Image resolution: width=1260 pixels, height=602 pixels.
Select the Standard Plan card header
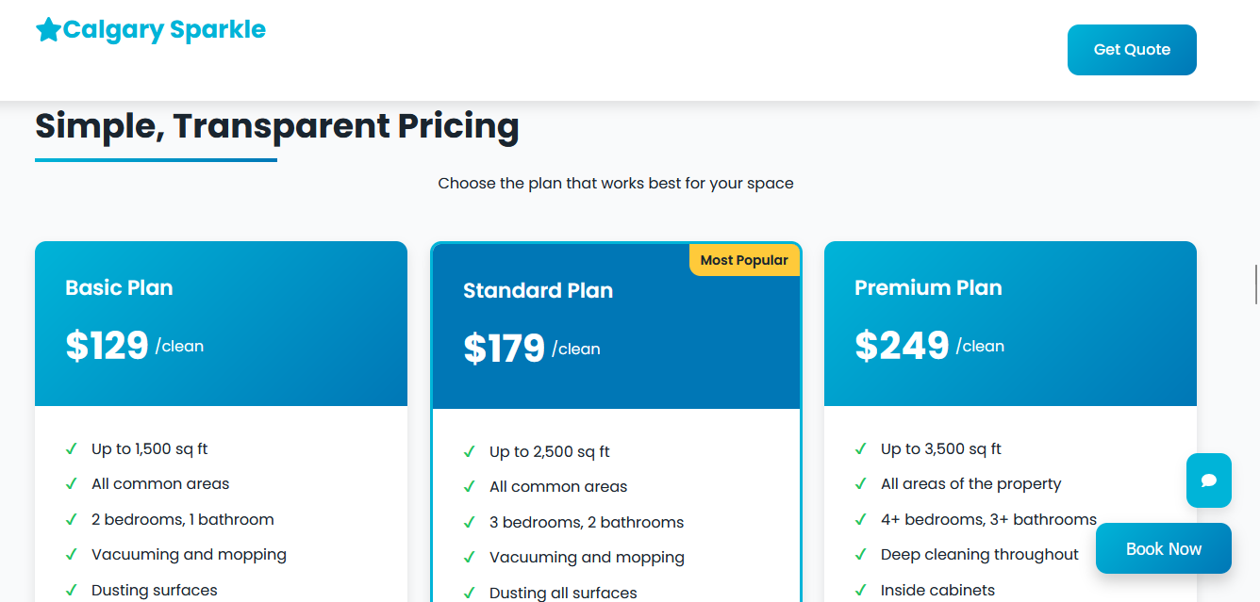coord(616,326)
